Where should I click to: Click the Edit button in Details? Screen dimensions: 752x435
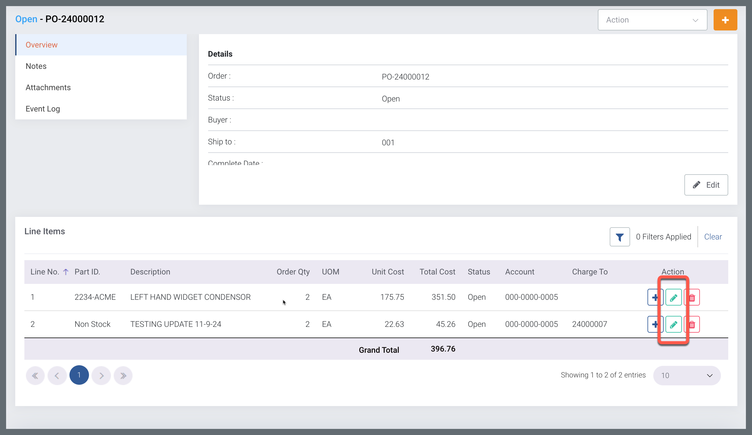tap(706, 185)
